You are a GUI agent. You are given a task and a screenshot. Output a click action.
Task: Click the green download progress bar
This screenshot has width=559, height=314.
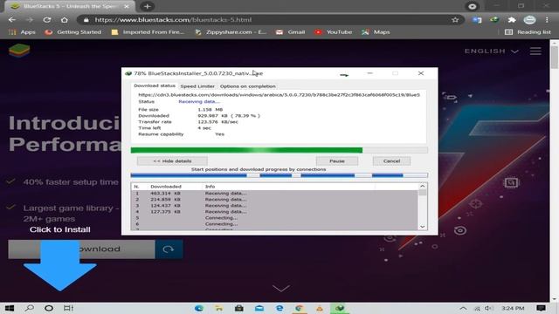click(279, 150)
